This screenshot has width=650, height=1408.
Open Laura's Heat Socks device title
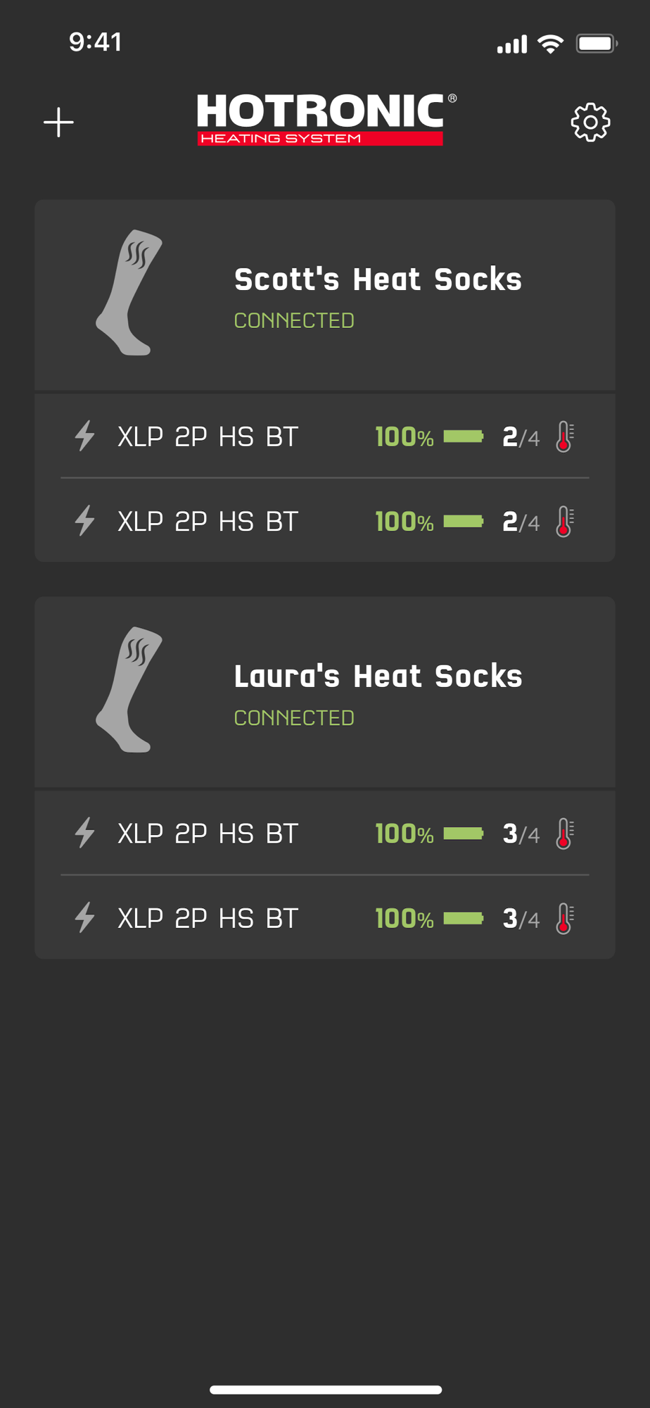click(x=378, y=677)
